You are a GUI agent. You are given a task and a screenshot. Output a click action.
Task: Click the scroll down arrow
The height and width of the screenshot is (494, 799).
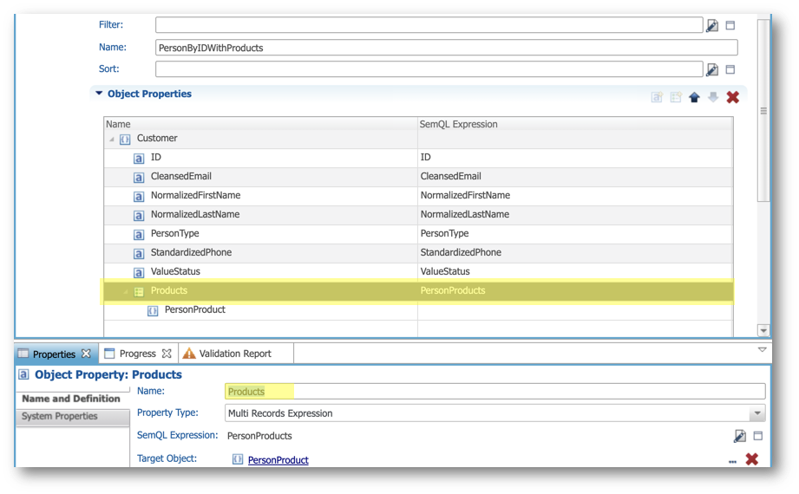(x=763, y=330)
